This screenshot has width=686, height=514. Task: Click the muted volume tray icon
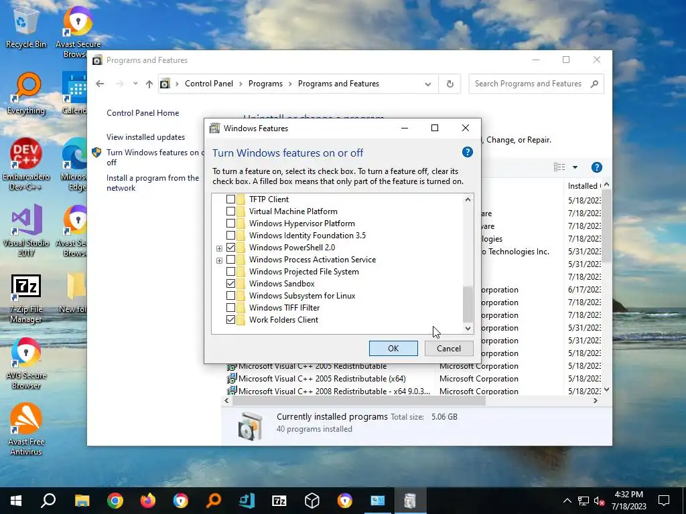pyautogui.click(x=600, y=501)
